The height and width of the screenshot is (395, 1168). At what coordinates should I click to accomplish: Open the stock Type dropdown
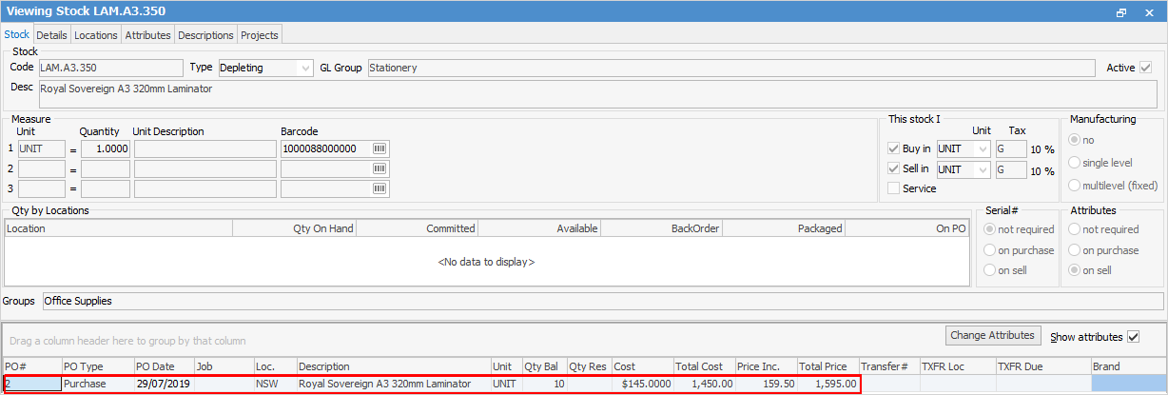point(304,68)
